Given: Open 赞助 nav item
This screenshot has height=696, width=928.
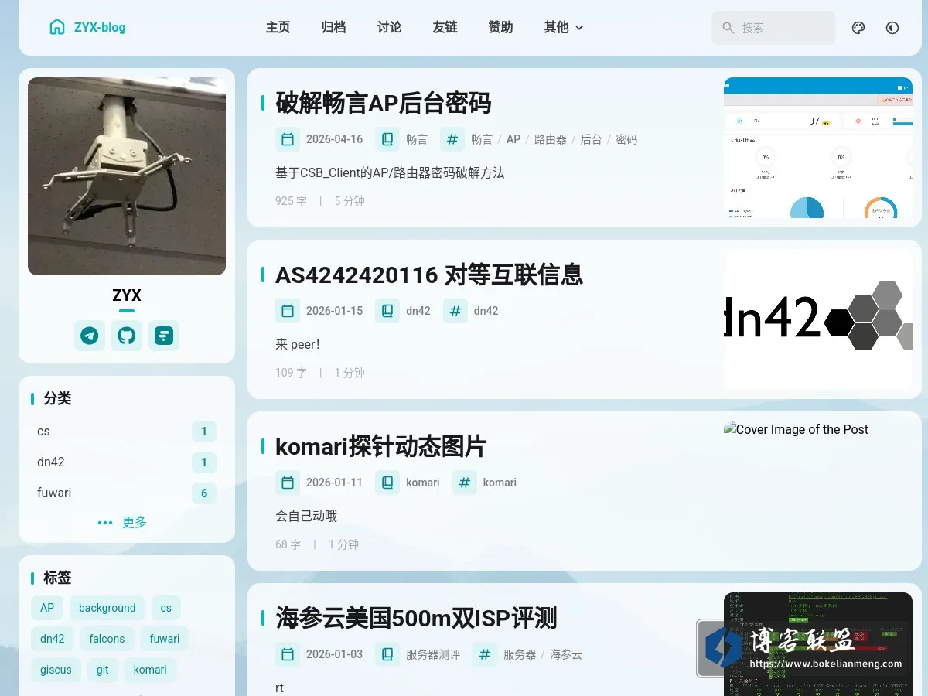Looking at the screenshot, I should (x=501, y=28).
